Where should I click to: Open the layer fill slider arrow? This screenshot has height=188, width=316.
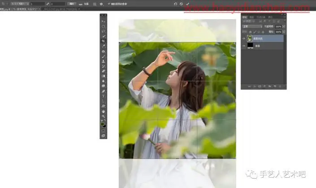point(284,32)
